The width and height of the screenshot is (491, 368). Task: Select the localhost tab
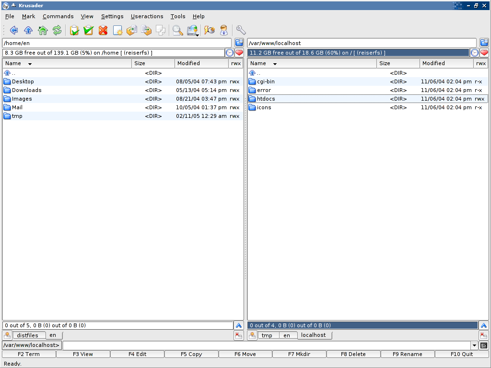pos(314,335)
